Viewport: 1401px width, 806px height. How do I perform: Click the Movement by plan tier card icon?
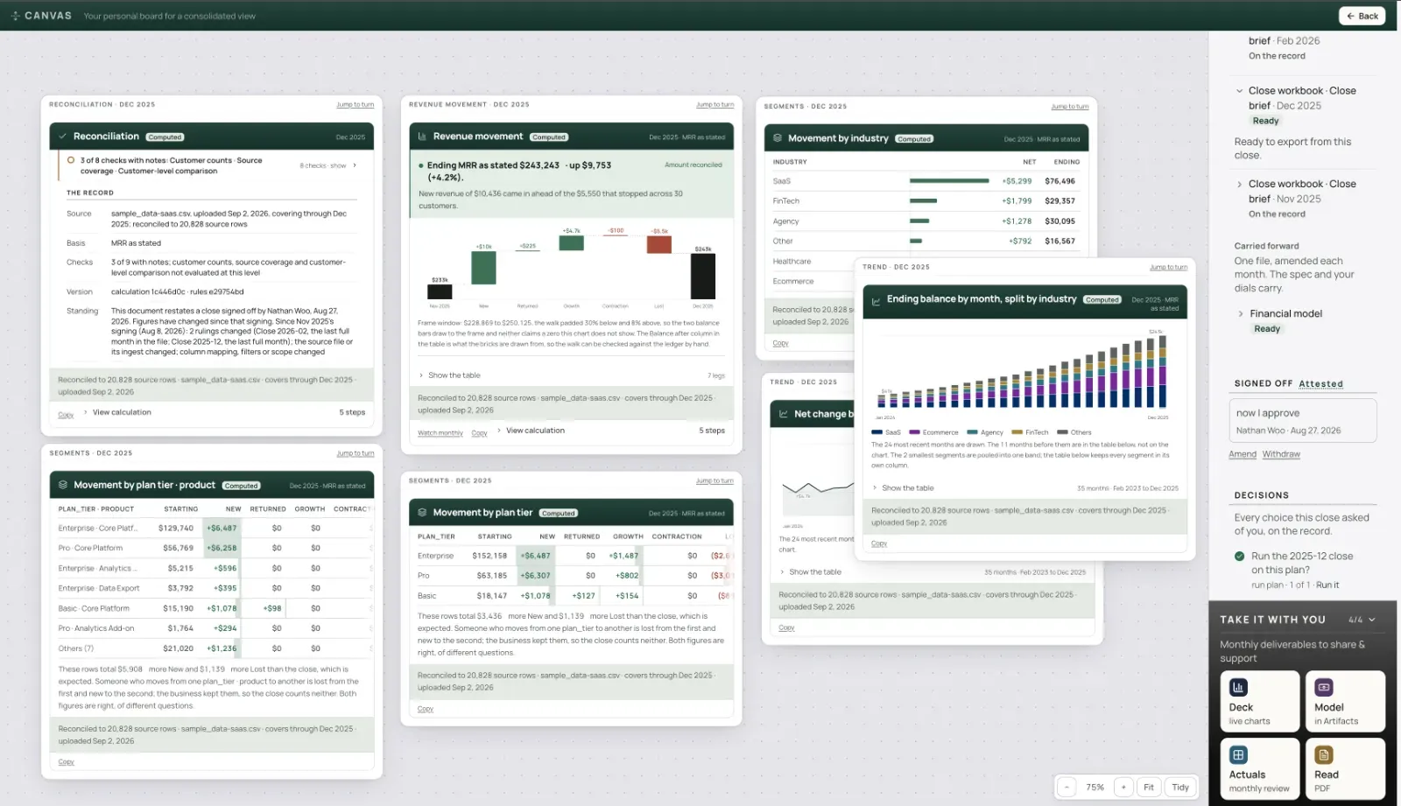tap(422, 513)
